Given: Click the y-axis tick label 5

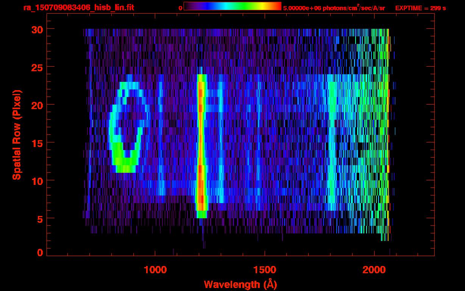Looking at the screenshot, I should 39,219.
